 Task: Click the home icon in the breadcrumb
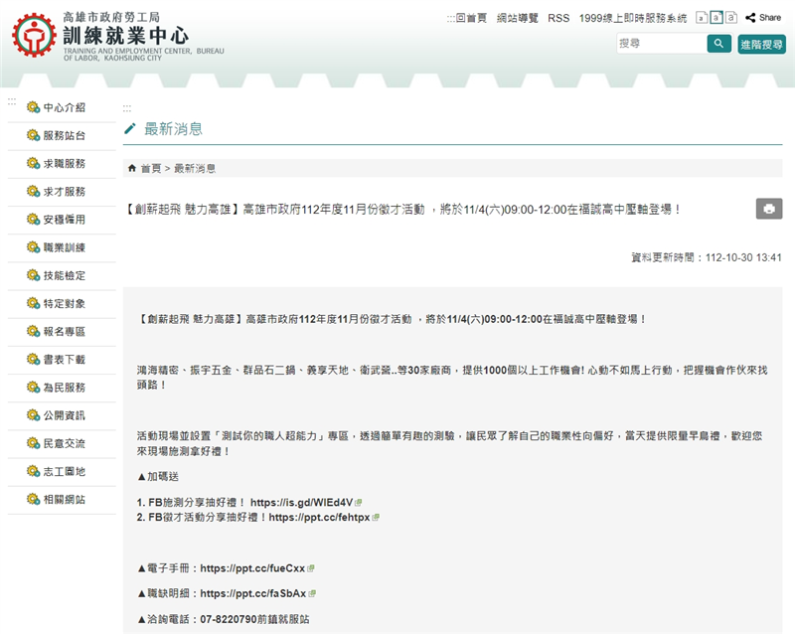coord(132,168)
